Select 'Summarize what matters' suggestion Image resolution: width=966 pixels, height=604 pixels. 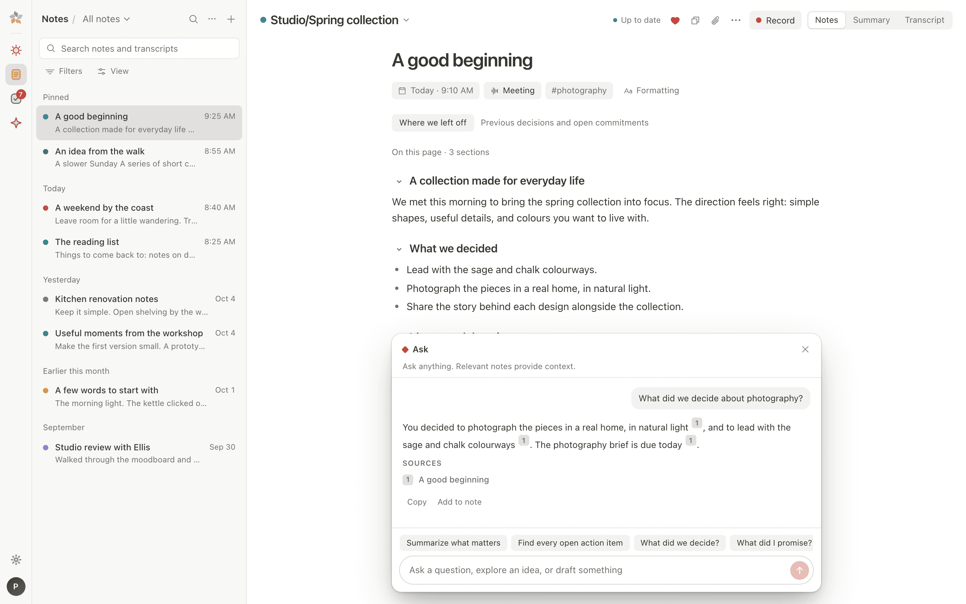[453, 543]
